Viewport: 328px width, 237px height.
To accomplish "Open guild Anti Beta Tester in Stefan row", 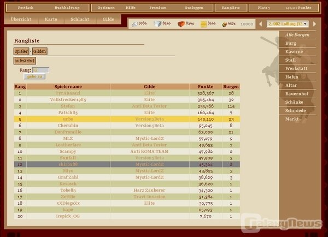I will [x=149, y=106].
